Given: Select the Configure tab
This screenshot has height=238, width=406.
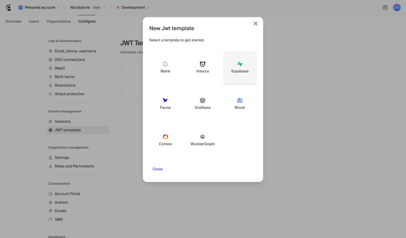Looking at the screenshot, I should point(87,21).
